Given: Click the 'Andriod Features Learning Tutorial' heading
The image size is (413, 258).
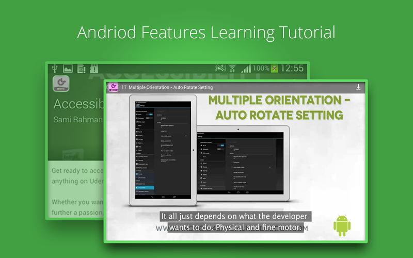Looking at the screenshot, I should click(206, 33).
